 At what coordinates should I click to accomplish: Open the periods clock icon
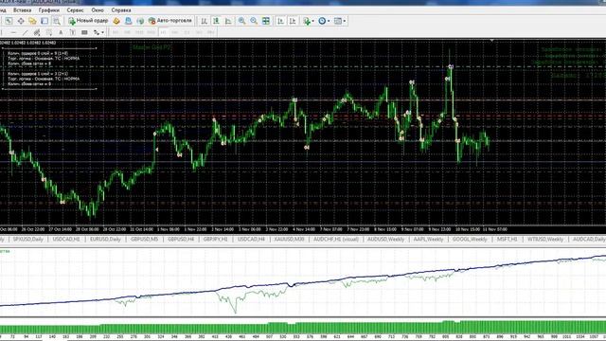(x=322, y=21)
